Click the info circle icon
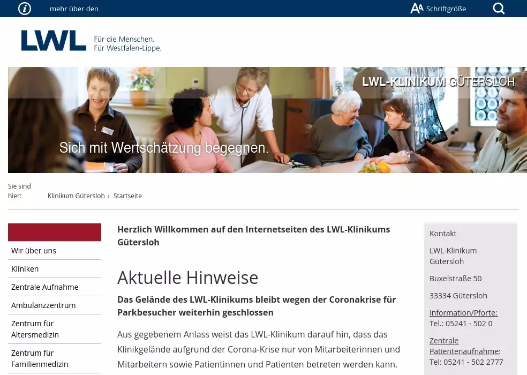 (x=25, y=9)
